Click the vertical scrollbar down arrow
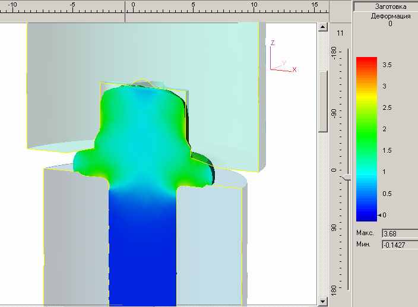The height and width of the screenshot is (307, 418). pyautogui.click(x=323, y=302)
